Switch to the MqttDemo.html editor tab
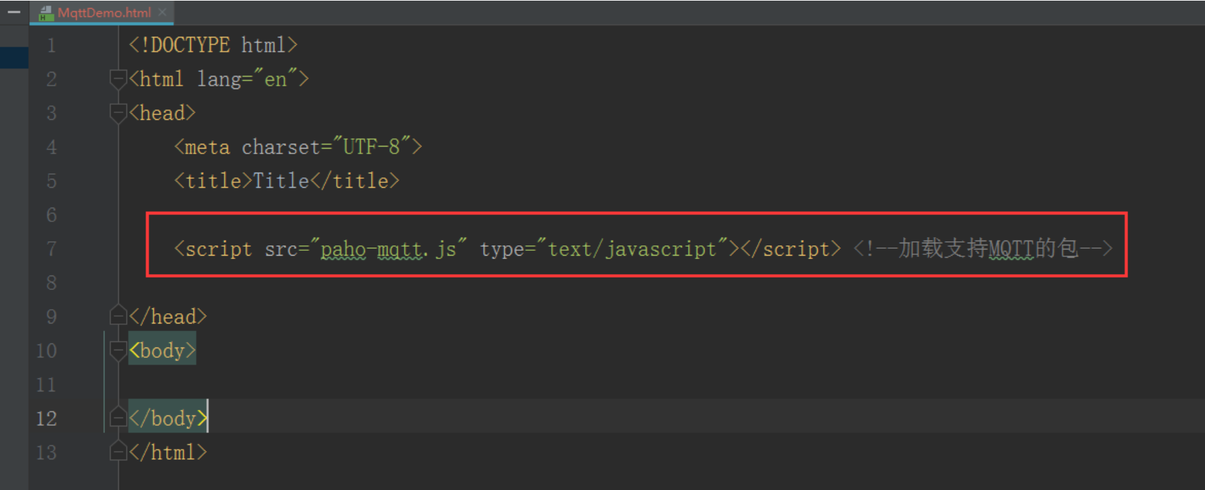Viewport: 1205px width, 490px height. (104, 12)
